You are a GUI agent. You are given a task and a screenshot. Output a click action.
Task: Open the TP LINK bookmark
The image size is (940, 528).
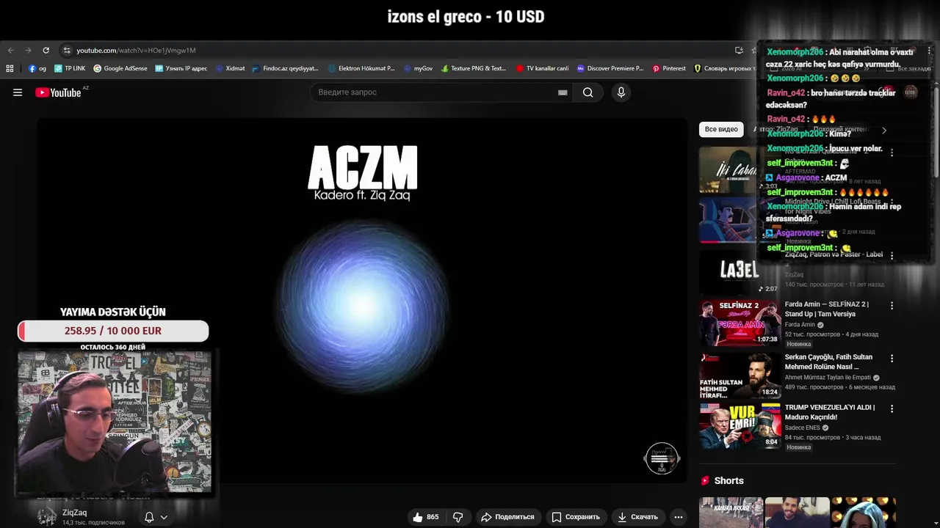70,68
